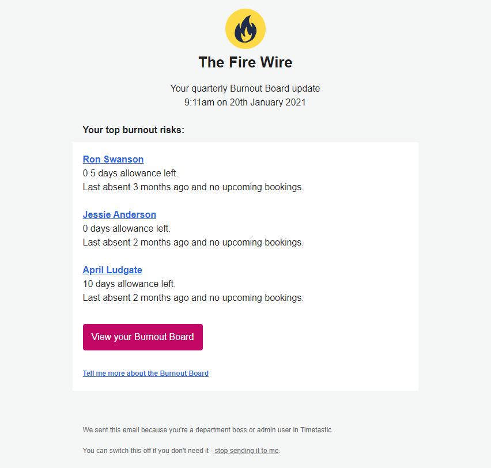Click the Last absent 3 months ago line
This screenshot has width=491, height=468.
[x=193, y=187]
